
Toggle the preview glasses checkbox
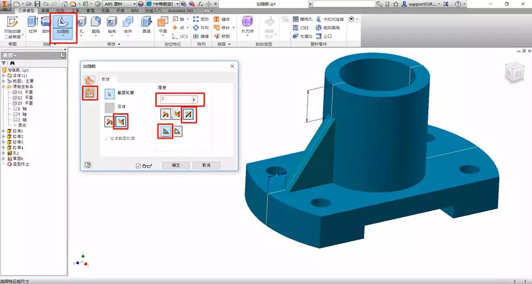(138, 166)
